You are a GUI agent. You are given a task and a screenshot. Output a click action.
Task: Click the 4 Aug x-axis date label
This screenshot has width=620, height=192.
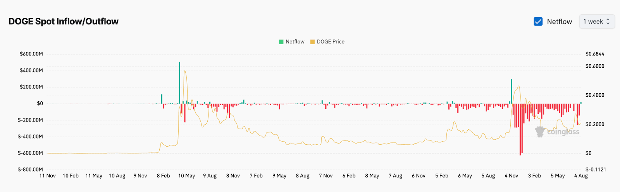[581, 176]
